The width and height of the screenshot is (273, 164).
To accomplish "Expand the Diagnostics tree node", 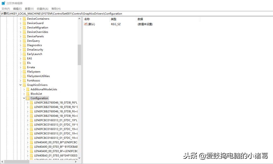I will tap(20, 45).
